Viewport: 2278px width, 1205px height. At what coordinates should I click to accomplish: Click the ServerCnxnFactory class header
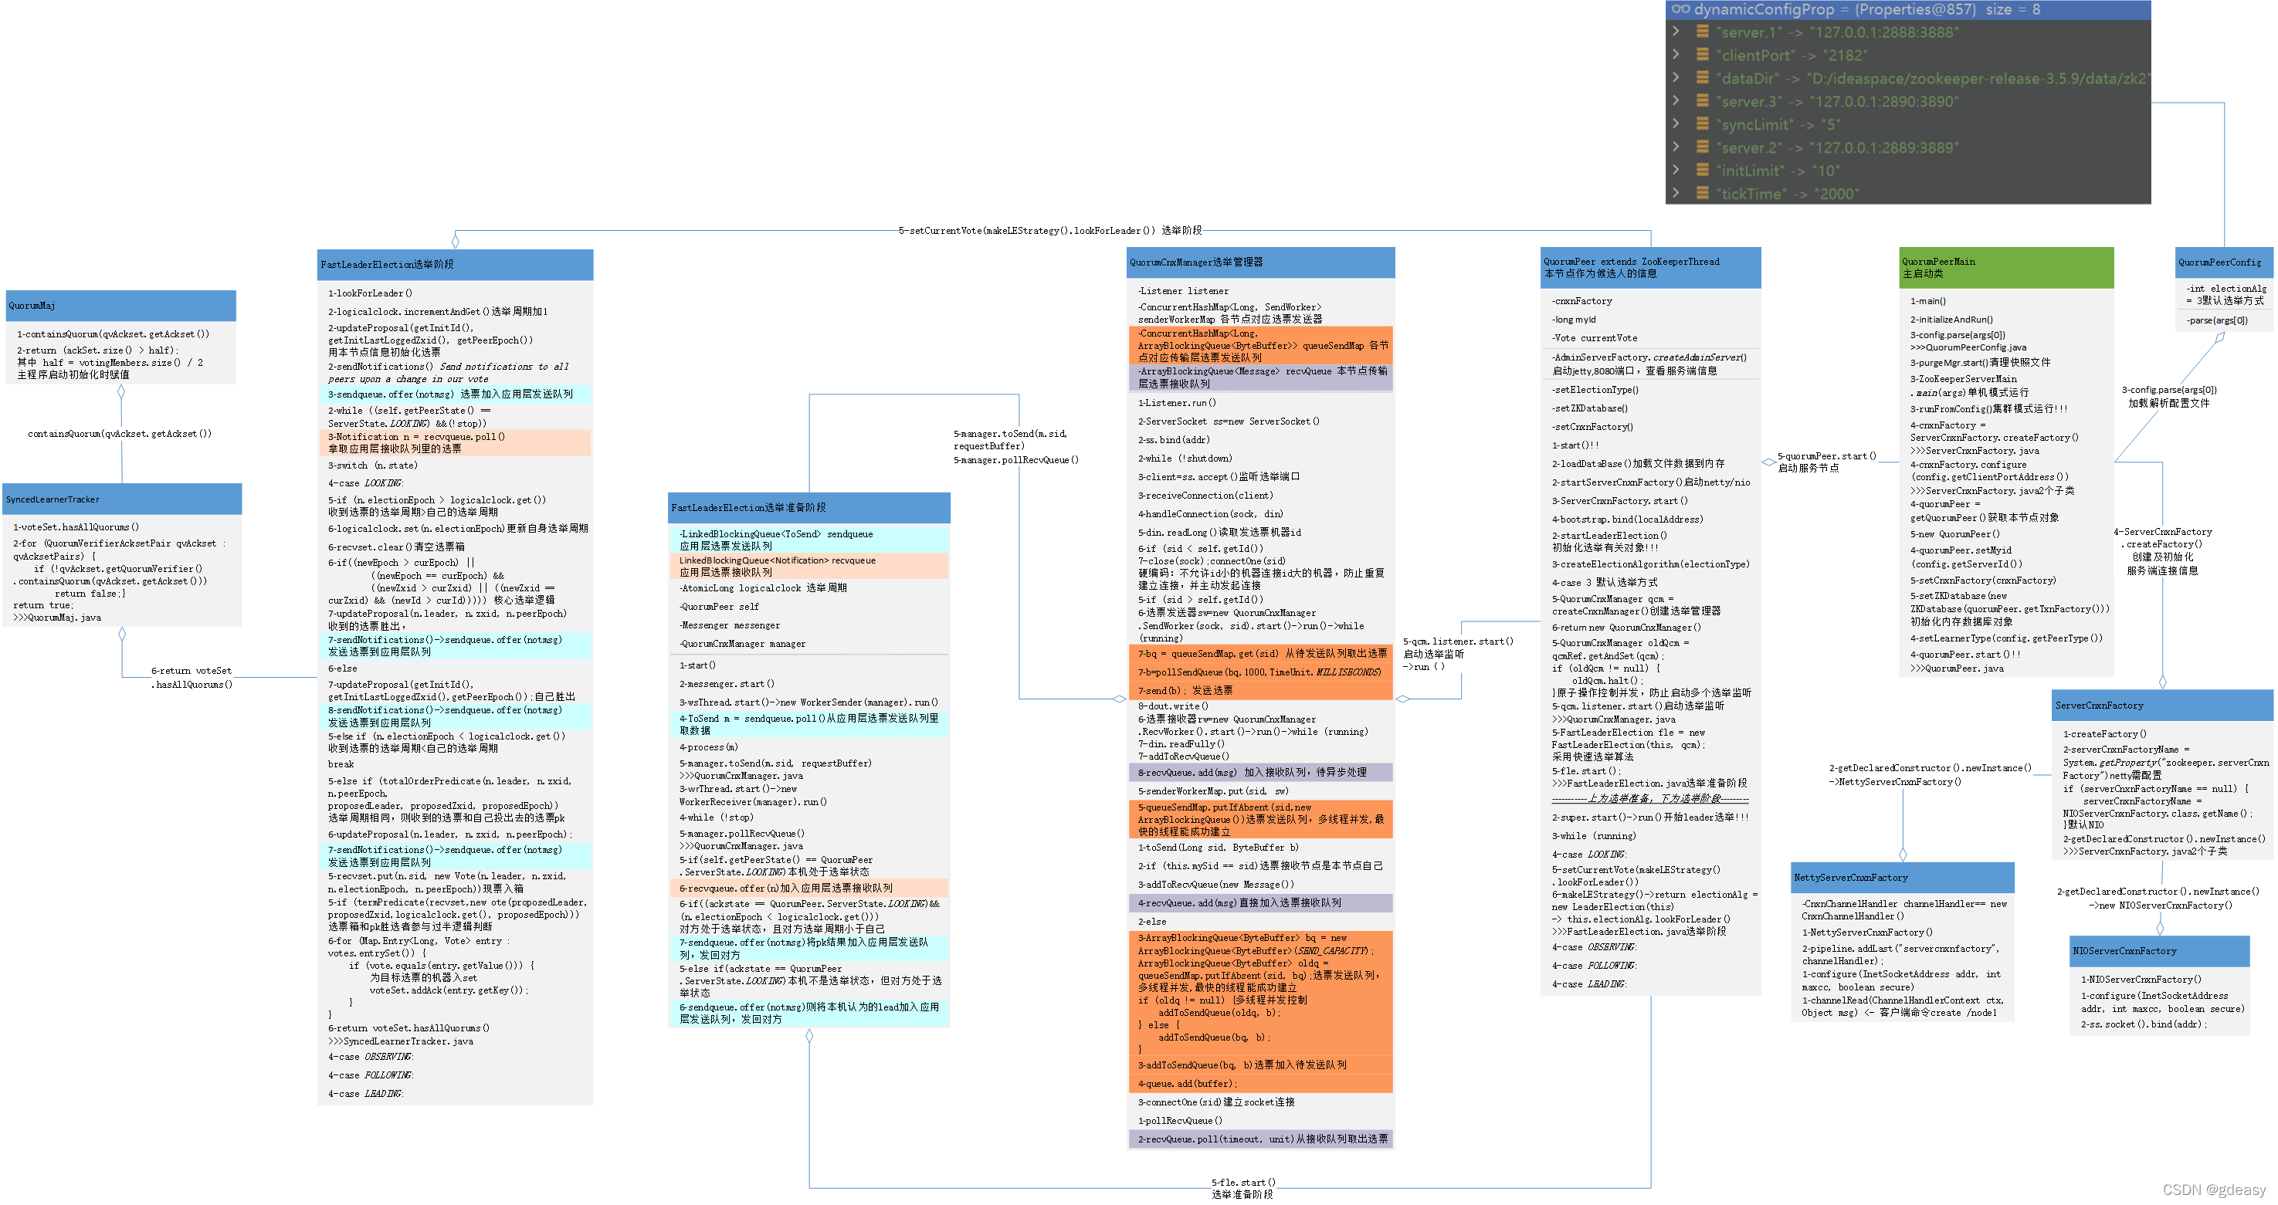click(2162, 706)
